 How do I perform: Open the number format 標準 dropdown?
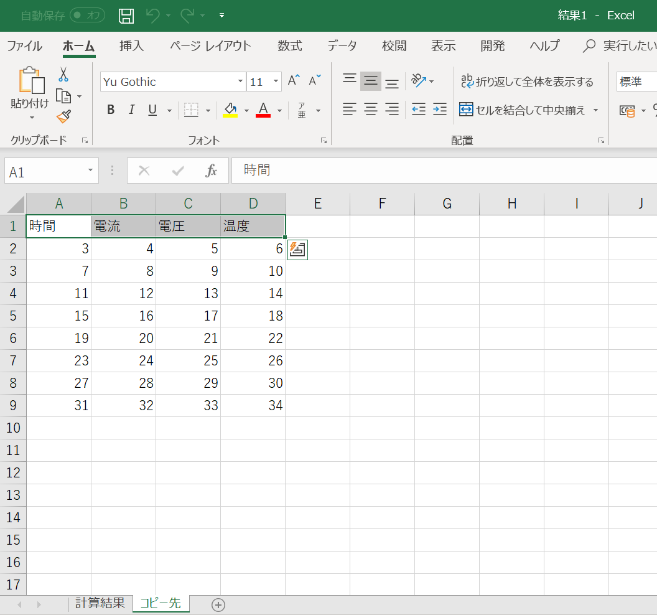636,82
